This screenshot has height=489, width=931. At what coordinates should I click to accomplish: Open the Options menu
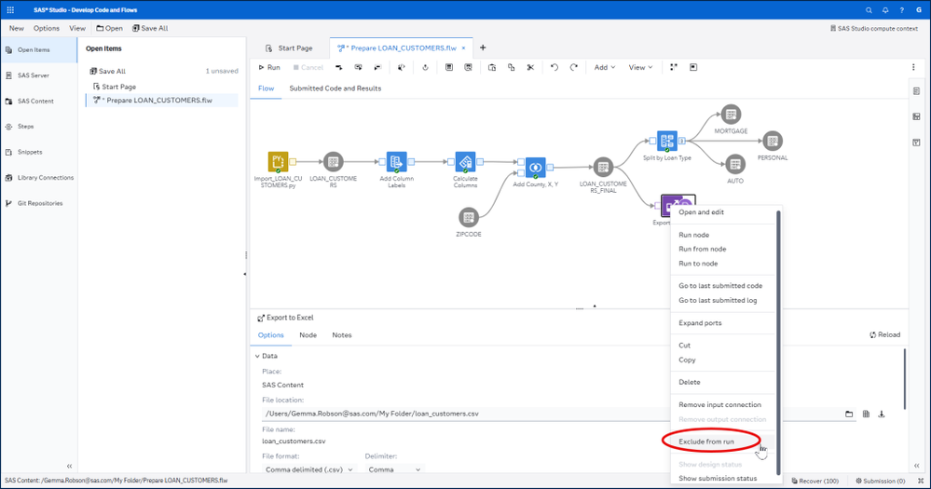point(47,28)
